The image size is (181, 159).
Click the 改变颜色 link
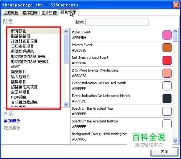[x=12, y=128]
